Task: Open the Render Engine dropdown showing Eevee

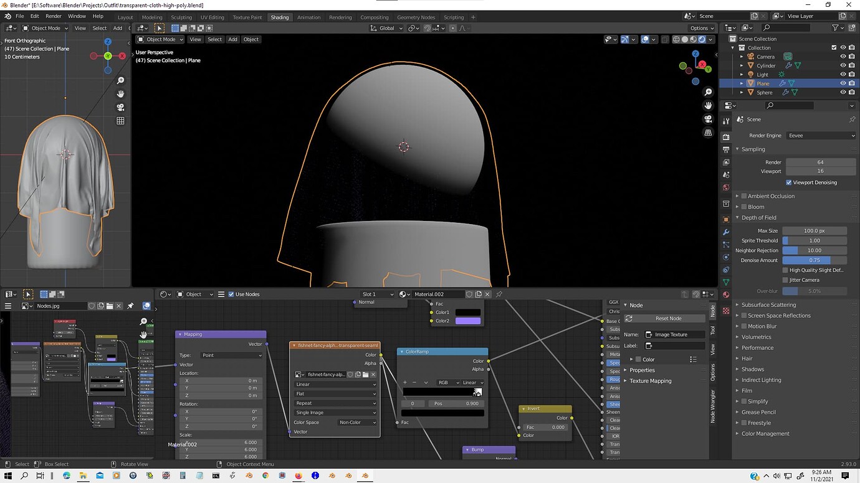Action: [x=821, y=136]
